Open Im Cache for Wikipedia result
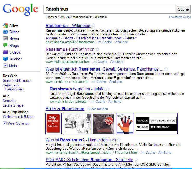192x169 pixels. point(105,42)
